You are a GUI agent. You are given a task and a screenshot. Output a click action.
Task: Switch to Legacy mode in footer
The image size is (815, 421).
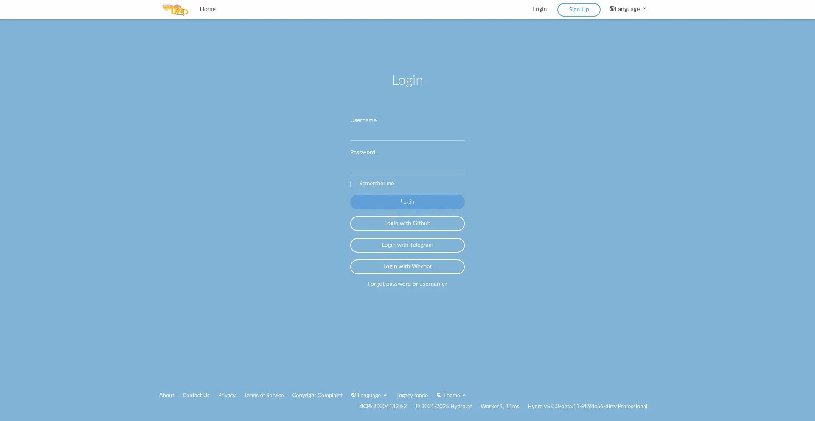[x=412, y=396]
